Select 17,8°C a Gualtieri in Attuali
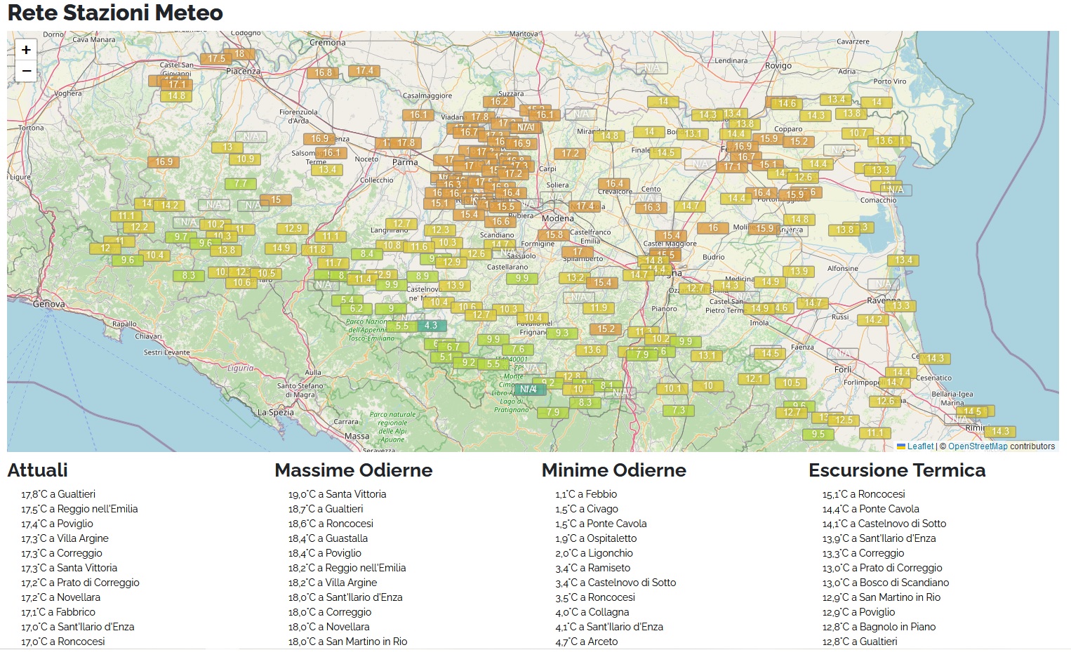The width and height of the screenshot is (1071, 657). point(58,494)
